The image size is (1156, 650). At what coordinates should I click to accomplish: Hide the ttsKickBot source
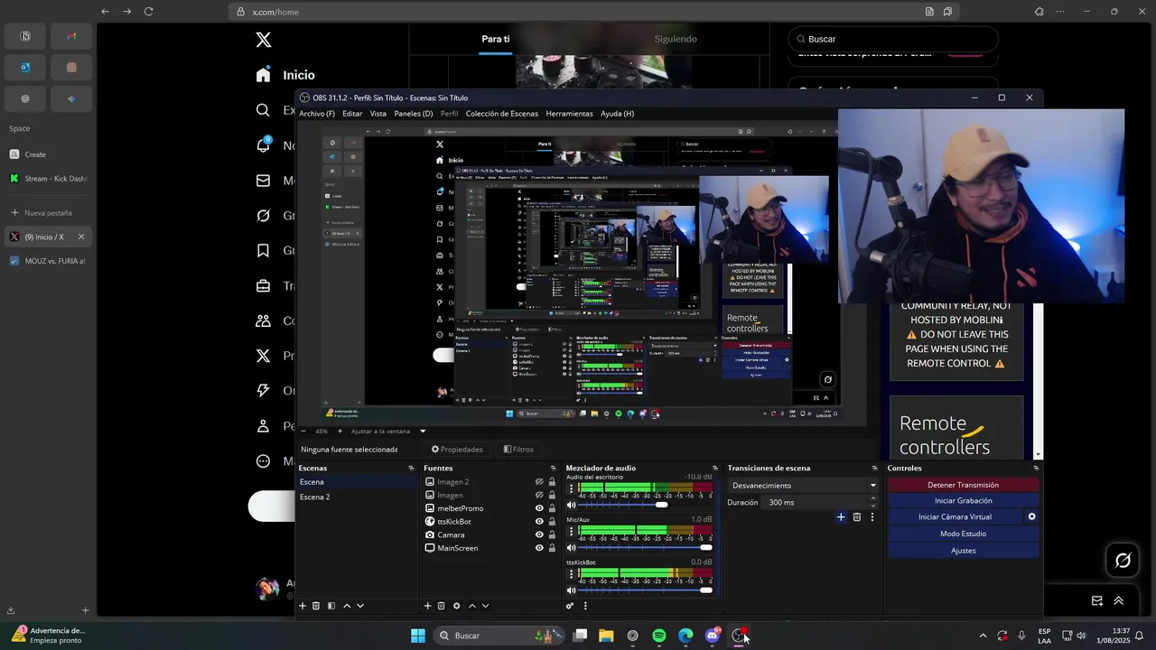click(x=539, y=522)
